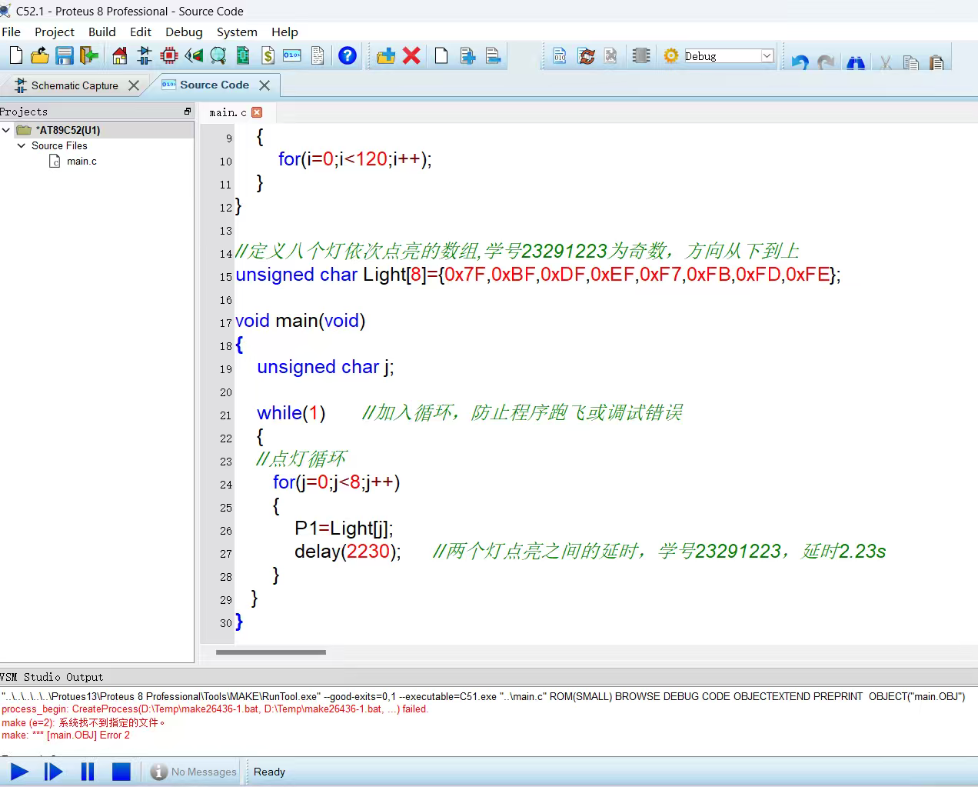Image resolution: width=978 pixels, height=787 pixels.
Task: Open the Debug menu
Action: pos(185,32)
